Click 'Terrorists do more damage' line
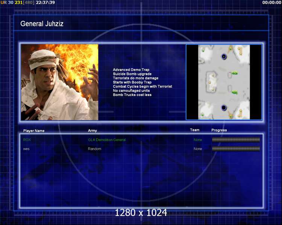Image resolution: width=282 pixels, height=225 pixels. point(136,78)
